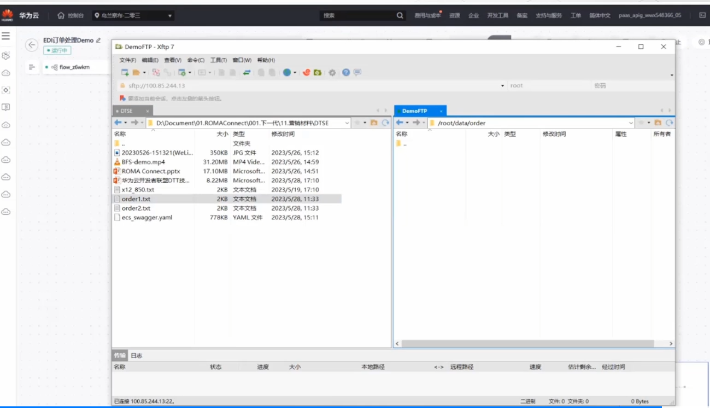
Task: Open the region selector 乌兰察布-二零三 dropdown
Action: tap(133, 16)
